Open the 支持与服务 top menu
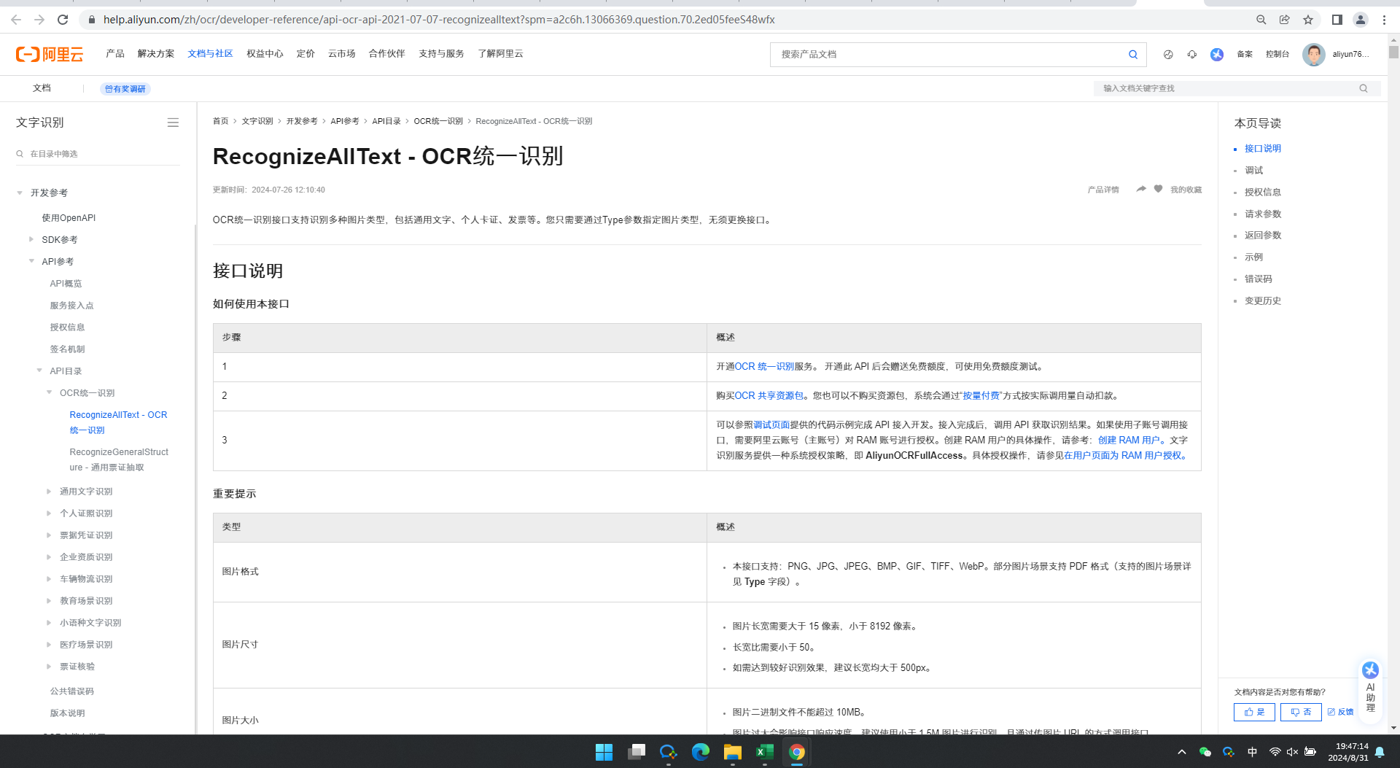This screenshot has height=768, width=1400. (441, 54)
